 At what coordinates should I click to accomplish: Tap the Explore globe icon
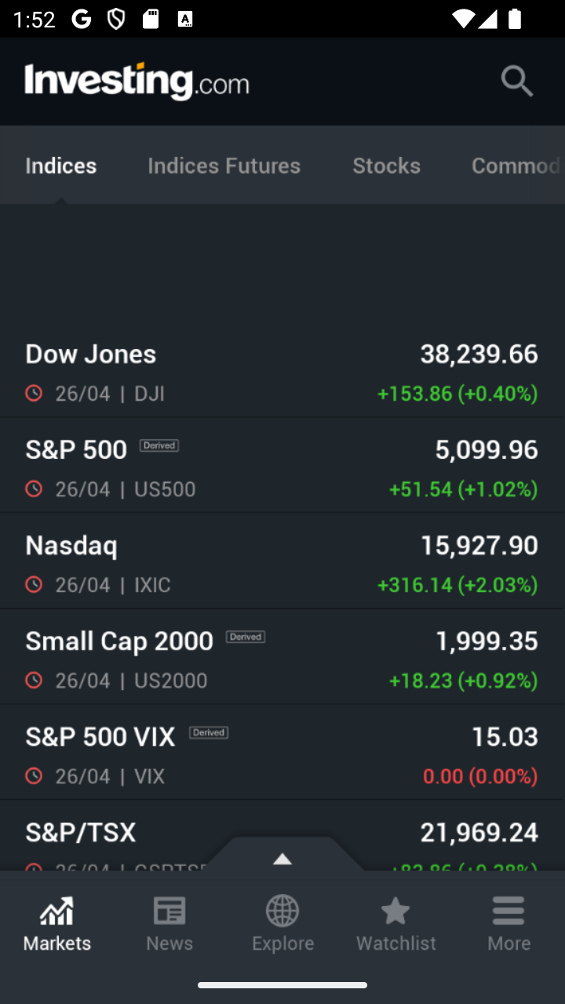point(282,911)
